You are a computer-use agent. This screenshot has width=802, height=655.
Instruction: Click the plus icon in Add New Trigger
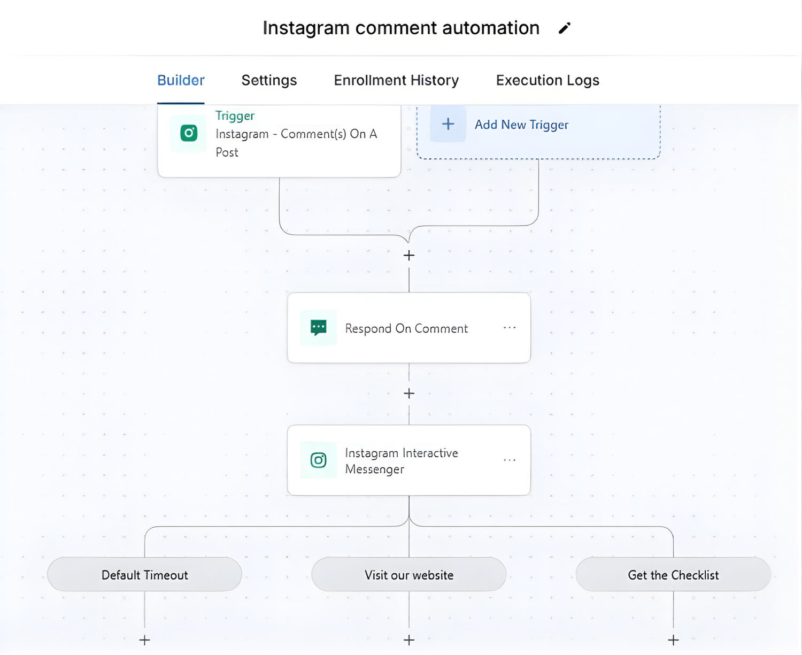pyautogui.click(x=448, y=124)
